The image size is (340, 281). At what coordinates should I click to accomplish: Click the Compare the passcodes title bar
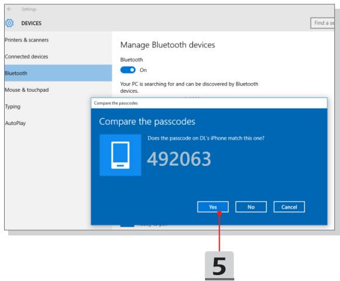(x=209, y=103)
